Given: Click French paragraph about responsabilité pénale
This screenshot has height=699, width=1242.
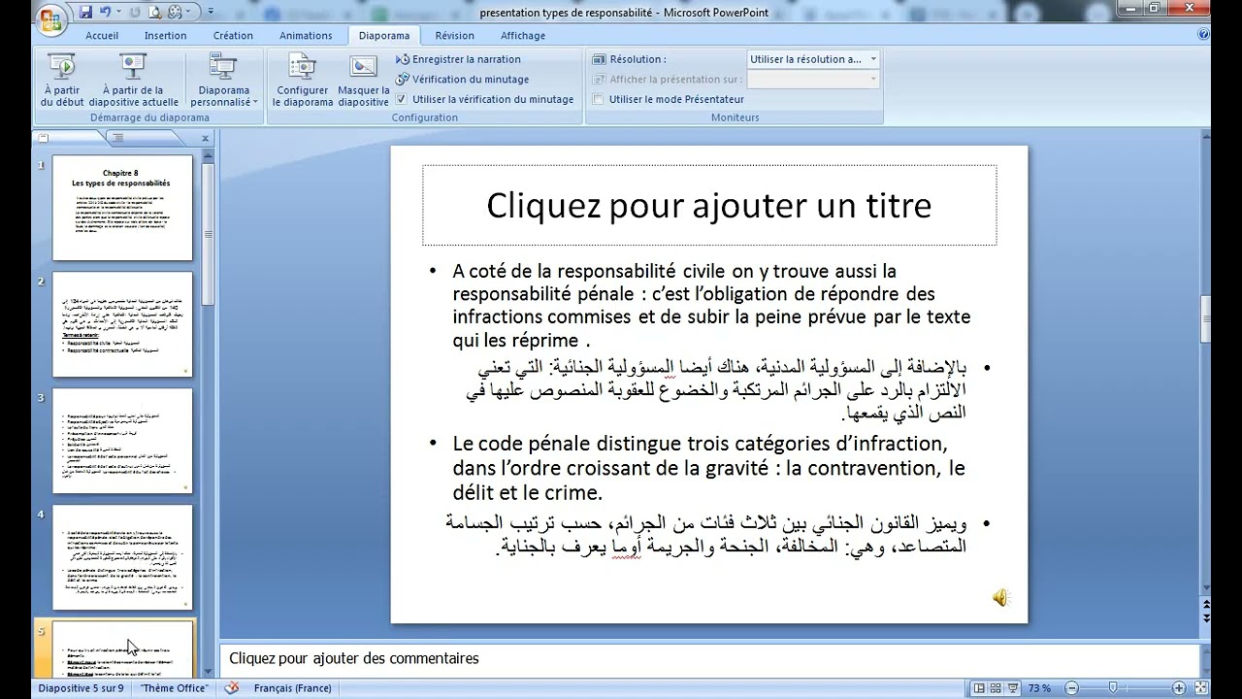Looking at the screenshot, I should 710,305.
